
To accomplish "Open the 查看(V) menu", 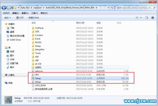I will pyautogui.click(x=25, y=13).
